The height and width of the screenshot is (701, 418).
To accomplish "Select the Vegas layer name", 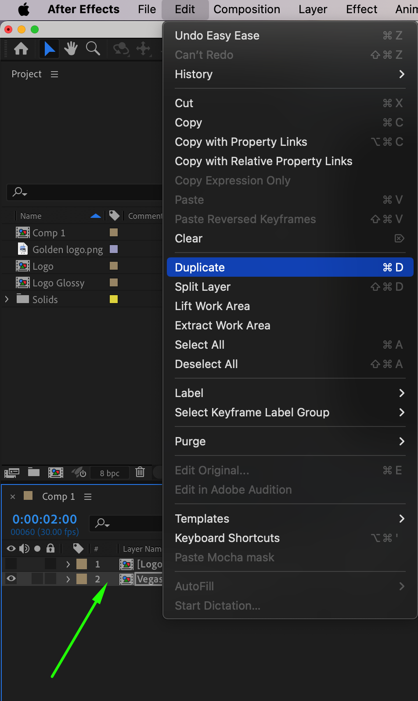I will tap(149, 579).
